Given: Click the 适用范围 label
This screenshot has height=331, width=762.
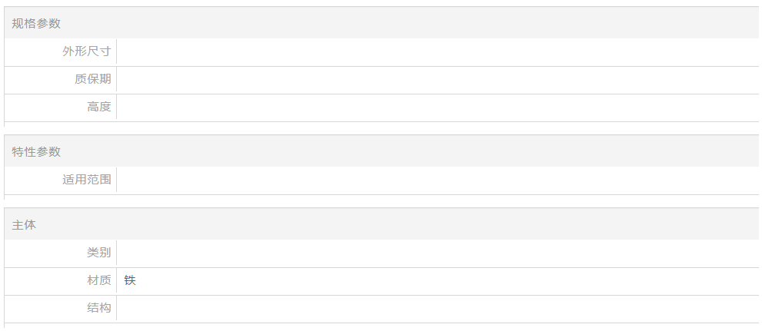Looking at the screenshot, I should [86, 180].
